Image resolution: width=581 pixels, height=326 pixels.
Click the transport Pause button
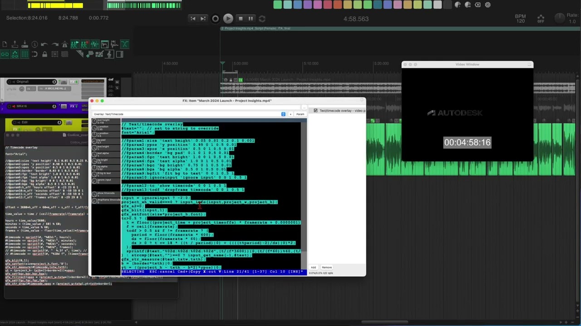tap(251, 19)
